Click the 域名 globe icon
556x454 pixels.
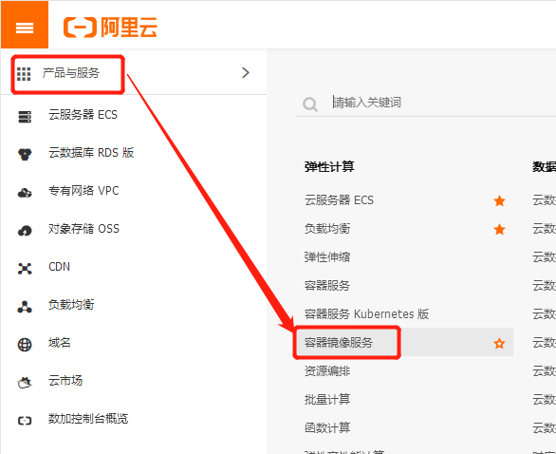[25, 345]
